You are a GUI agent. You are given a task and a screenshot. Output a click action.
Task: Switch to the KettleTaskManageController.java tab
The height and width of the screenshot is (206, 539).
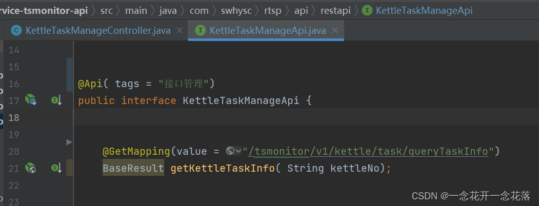pyautogui.click(x=97, y=31)
